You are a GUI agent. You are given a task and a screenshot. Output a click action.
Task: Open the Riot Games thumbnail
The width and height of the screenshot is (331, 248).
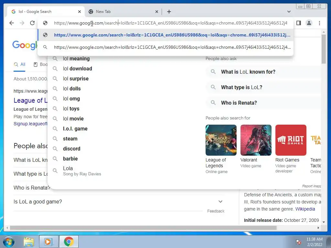(x=291, y=140)
